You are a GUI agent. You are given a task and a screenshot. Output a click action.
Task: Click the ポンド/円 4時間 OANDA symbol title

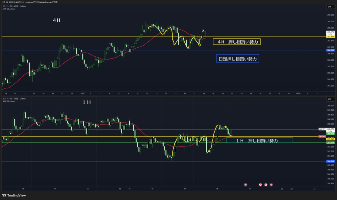(x=14, y=6)
